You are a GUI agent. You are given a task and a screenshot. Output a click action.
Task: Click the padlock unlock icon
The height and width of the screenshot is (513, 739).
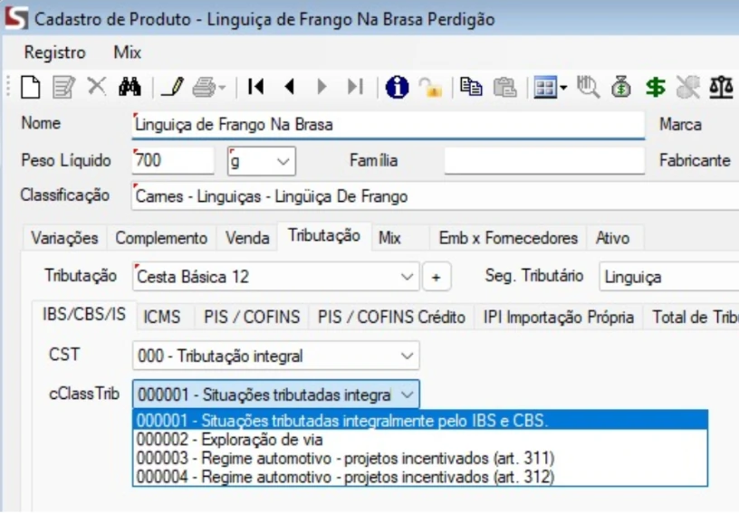click(430, 88)
